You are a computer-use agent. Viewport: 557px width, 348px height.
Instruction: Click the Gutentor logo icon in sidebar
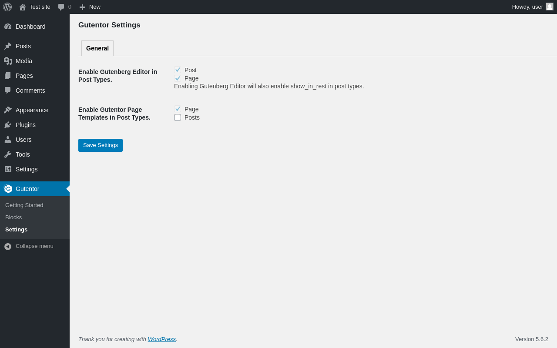[8, 189]
